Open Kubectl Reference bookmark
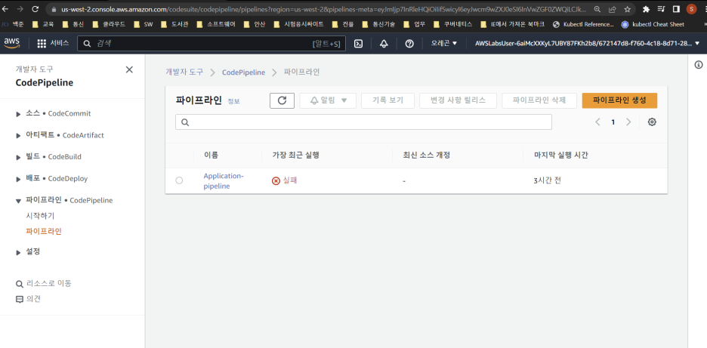The width and height of the screenshot is (707, 348). point(583,24)
